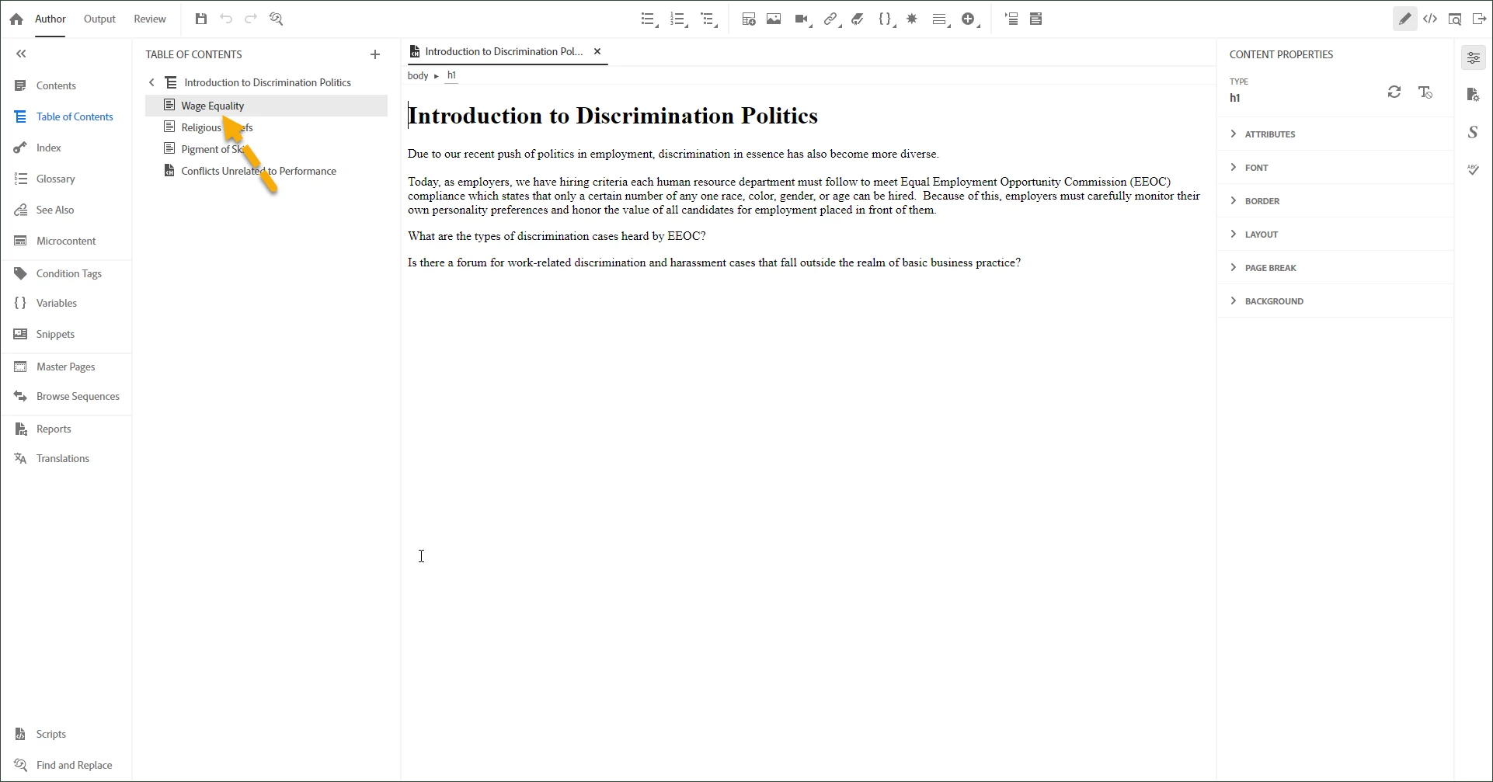Open the spell check ABC icon
This screenshot has height=782, width=1493.
click(1474, 169)
